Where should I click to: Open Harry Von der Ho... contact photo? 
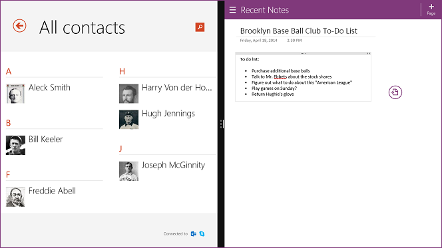(128, 94)
